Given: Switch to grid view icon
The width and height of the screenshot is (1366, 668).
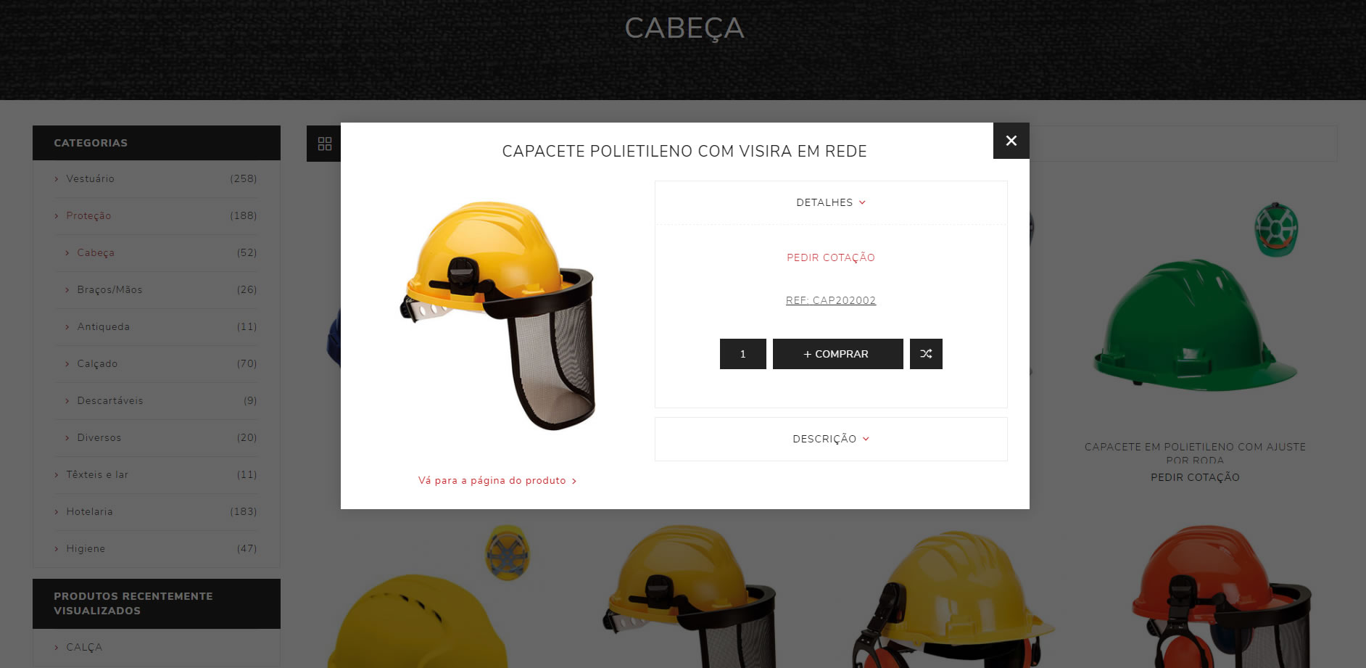Looking at the screenshot, I should tap(325, 144).
